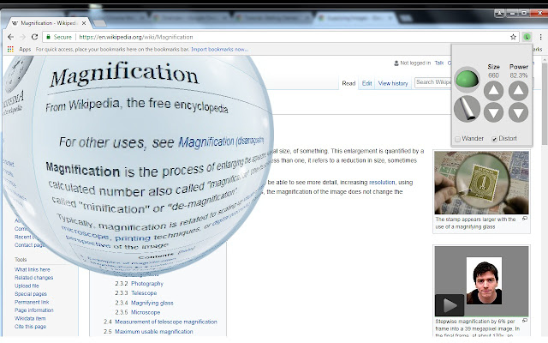Viewport: 548px width, 343px height.
Task: Open Permanent link
Action: tap(32, 302)
